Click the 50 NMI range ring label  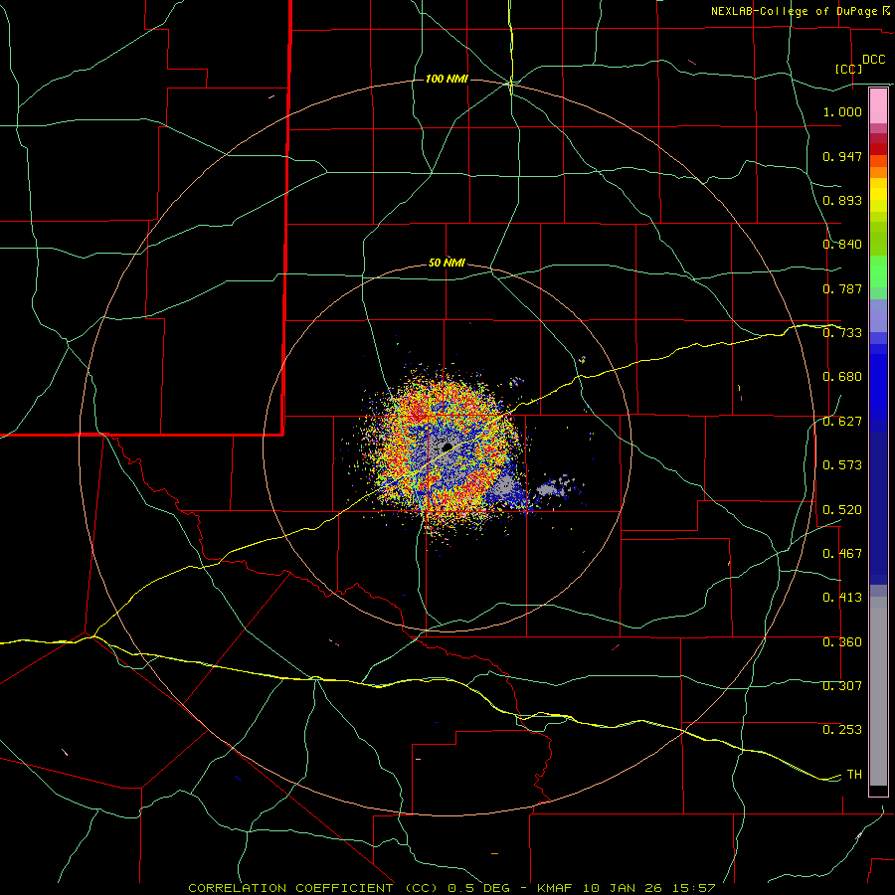[x=447, y=263]
